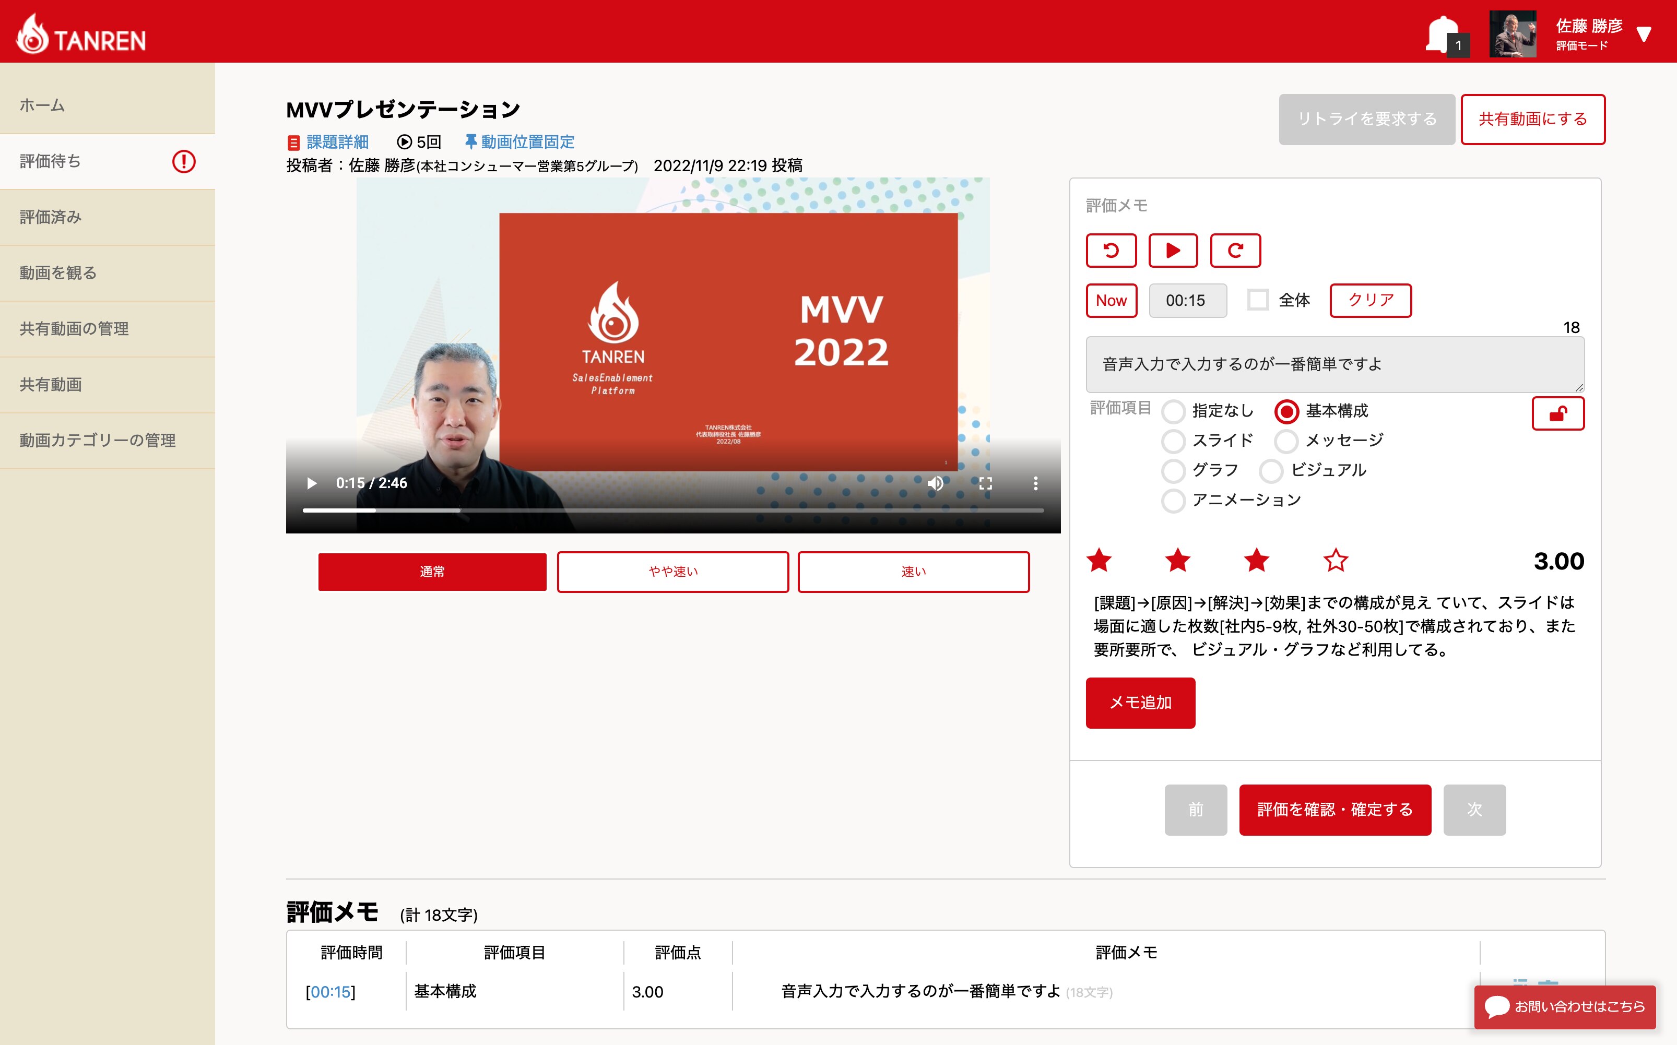
Task: Click the 00:15 time field
Action: [1188, 301]
